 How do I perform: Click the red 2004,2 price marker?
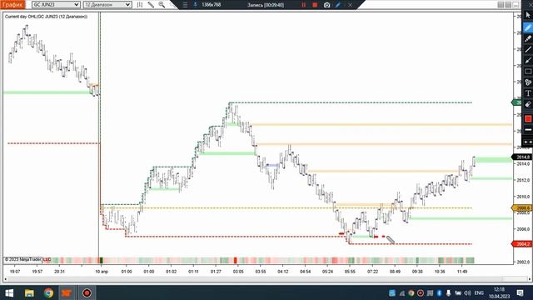pos(522,244)
